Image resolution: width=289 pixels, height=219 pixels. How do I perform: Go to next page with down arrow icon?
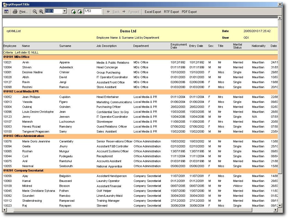(80, 12)
